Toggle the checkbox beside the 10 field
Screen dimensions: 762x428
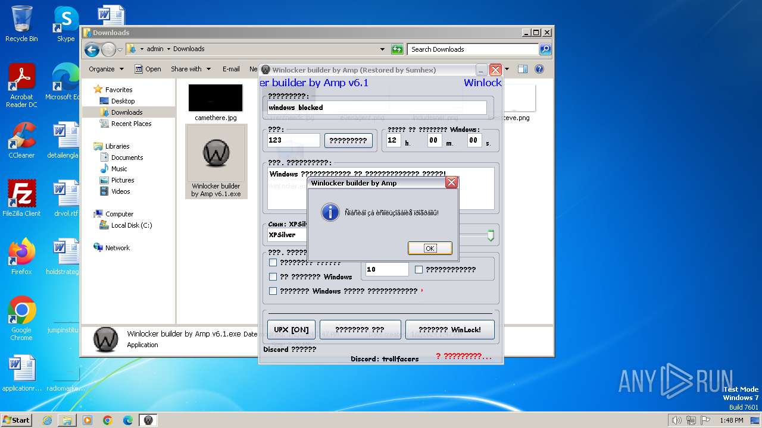(x=419, y=269)
